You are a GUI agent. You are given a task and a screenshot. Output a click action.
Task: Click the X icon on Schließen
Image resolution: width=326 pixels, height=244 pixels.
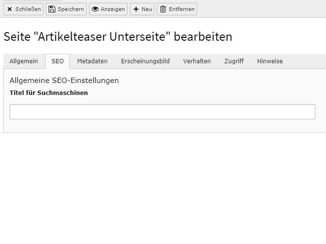(10, 9)
